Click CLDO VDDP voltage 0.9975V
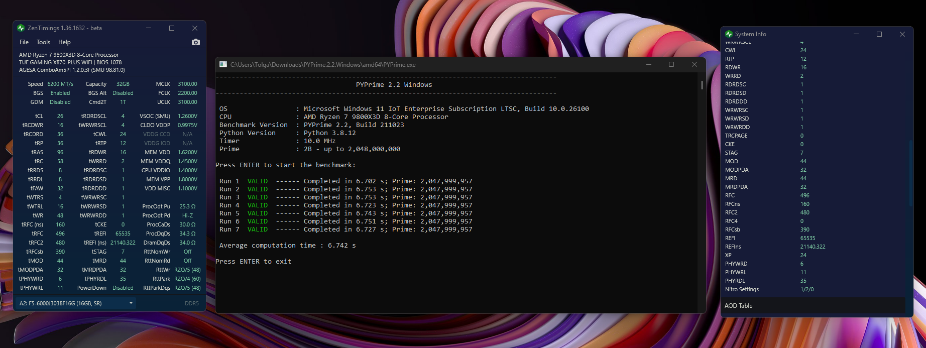The image size is (926, 348). [187, 125]
